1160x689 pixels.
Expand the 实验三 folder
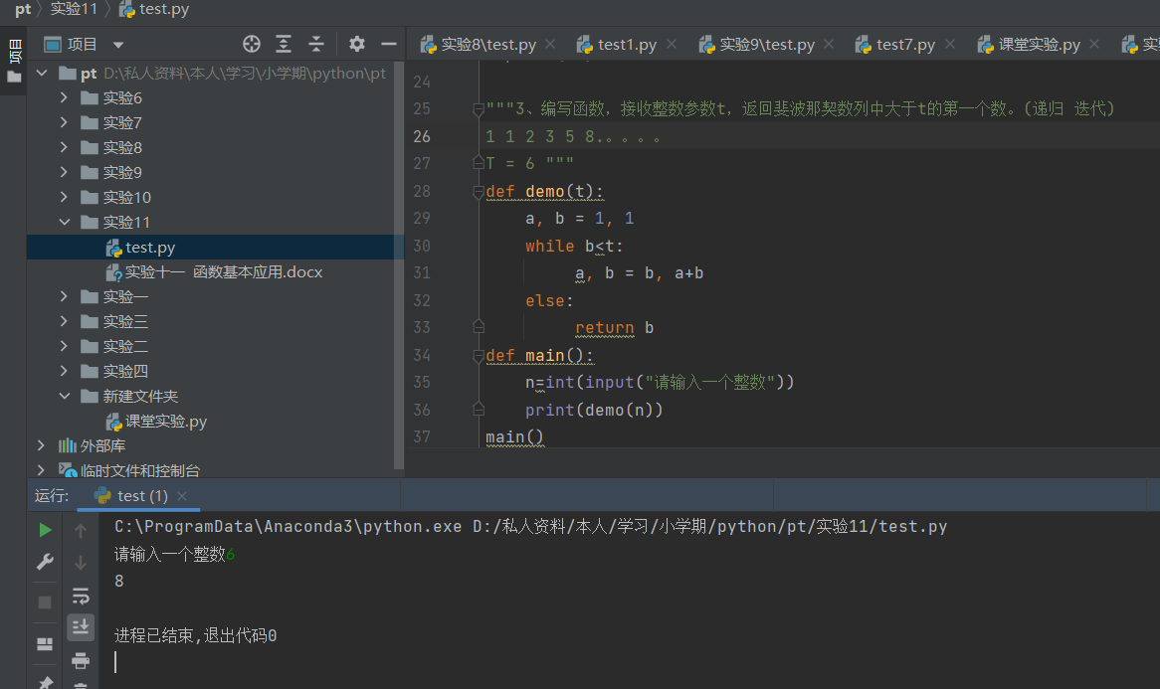[65, 321]
